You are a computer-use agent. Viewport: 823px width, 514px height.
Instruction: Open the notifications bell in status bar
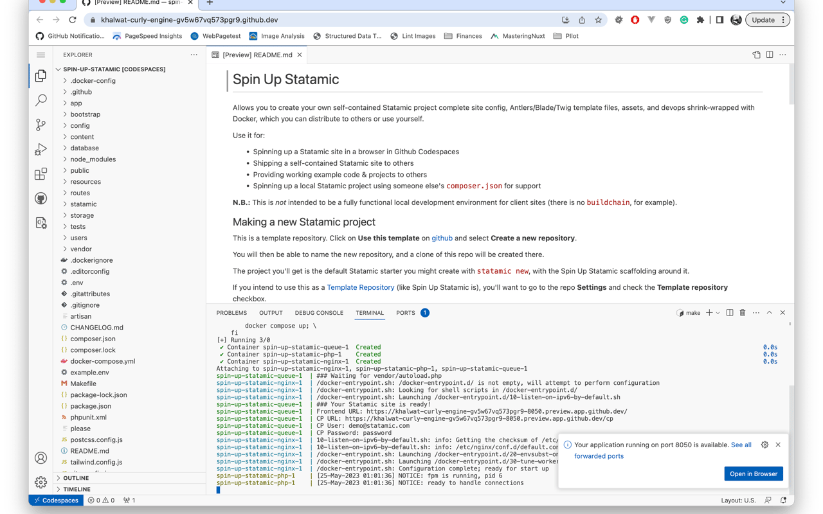point(783,501)
